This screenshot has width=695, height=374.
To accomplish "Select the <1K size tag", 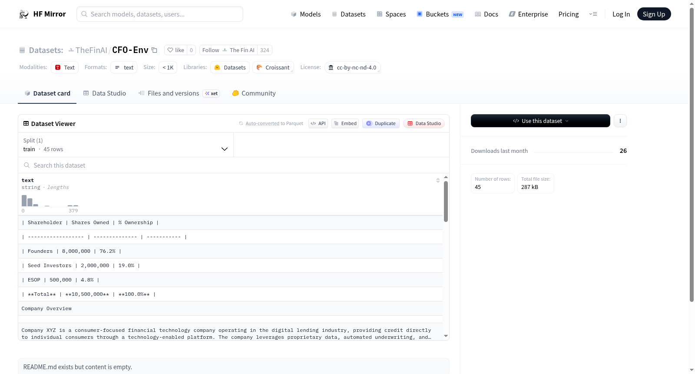I will click(x=168, y=67).
